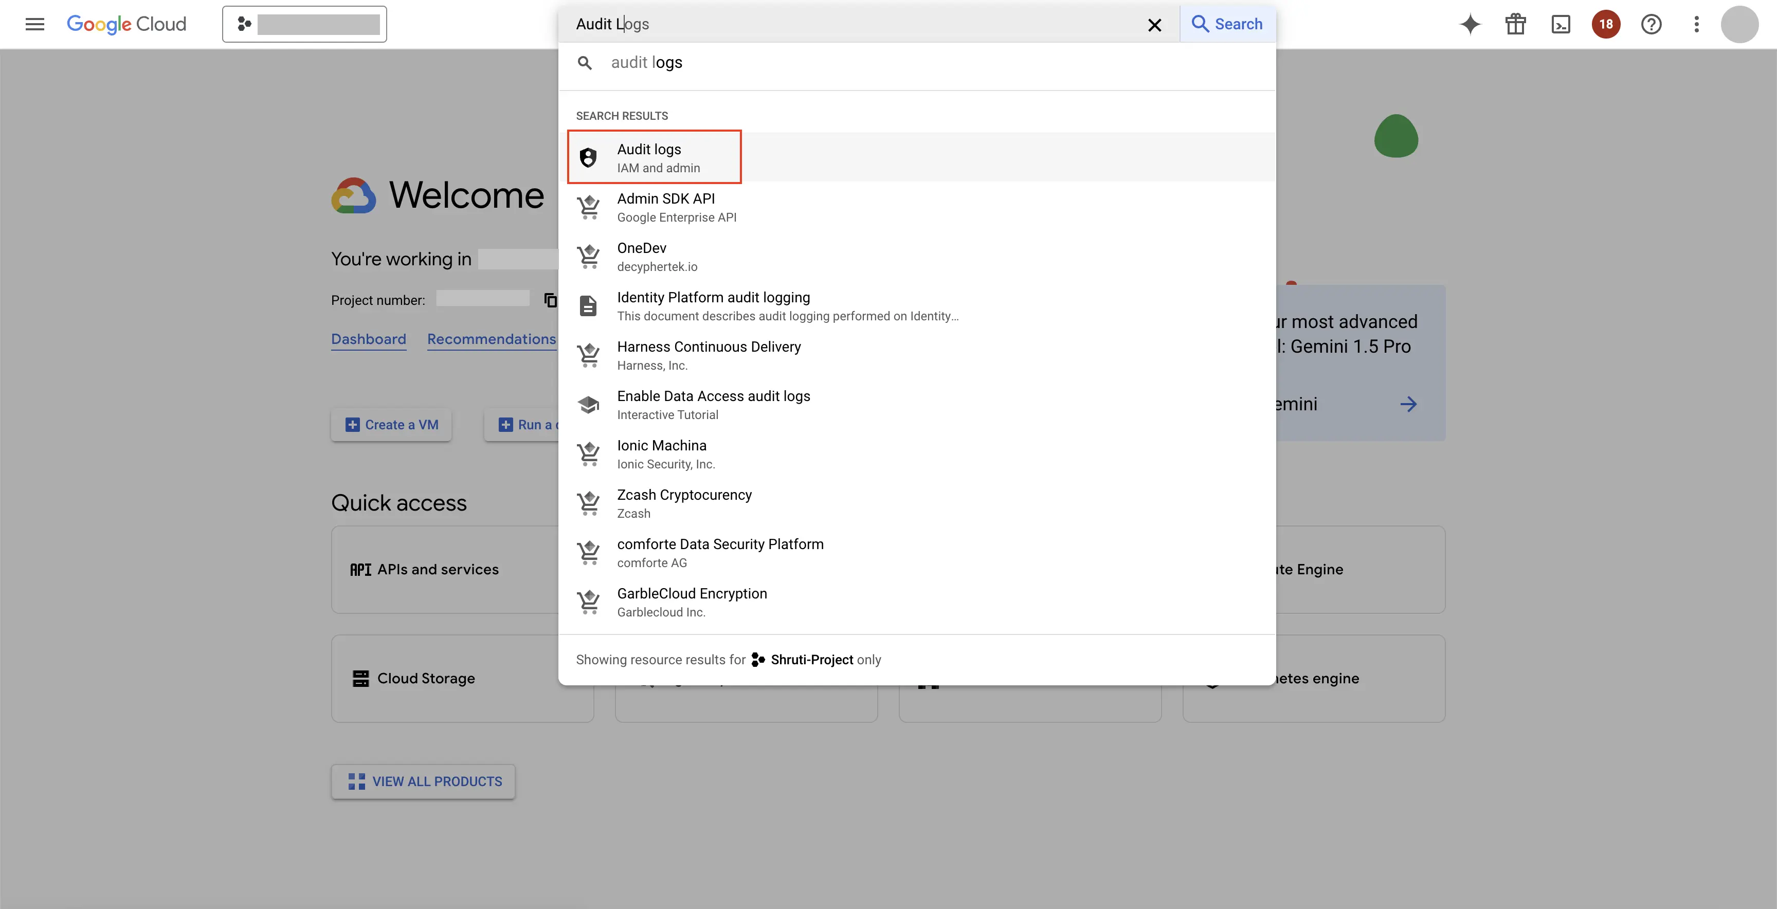Open the Kubernetes engine quick access card
1777x909 pixels.
pyautogui.click(x=1361, y=679)
